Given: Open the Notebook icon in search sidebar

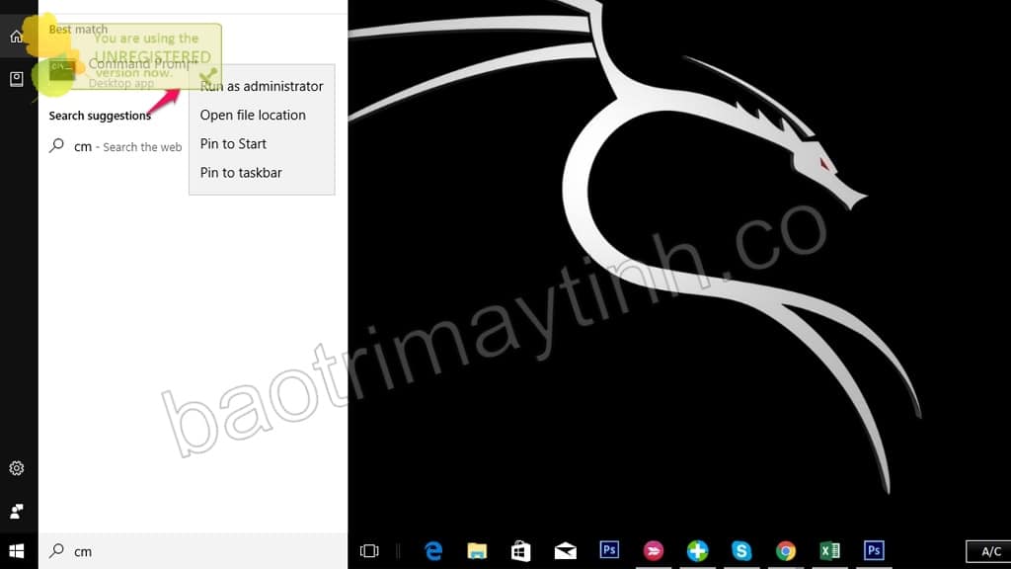Looking at the screenshot, I should pos(17,79).
